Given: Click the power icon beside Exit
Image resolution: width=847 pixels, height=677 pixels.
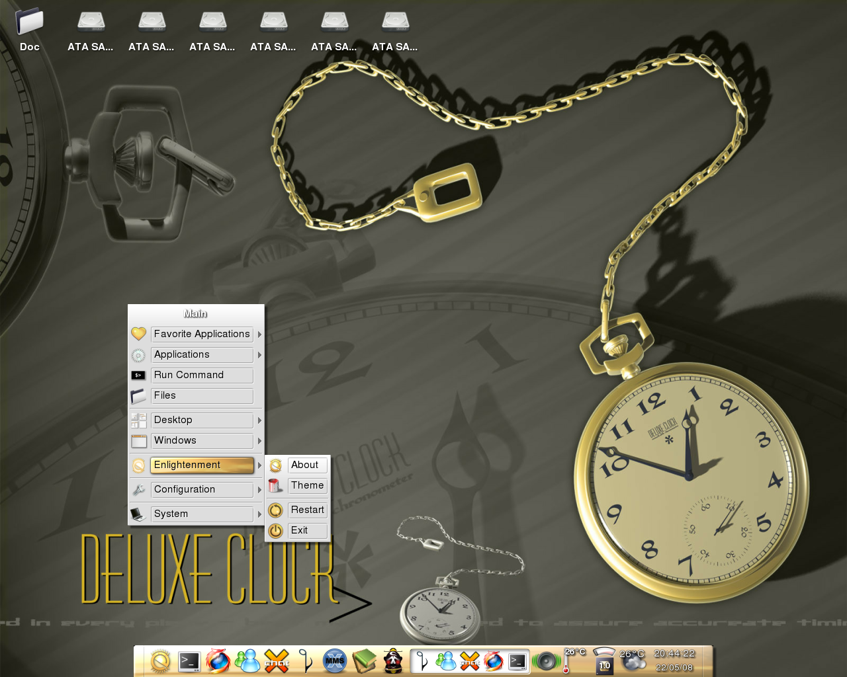Looking at the screenshot, I should pos(276,530).
